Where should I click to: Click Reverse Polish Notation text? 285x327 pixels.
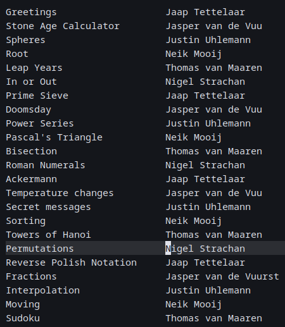(x=71, y=262)
